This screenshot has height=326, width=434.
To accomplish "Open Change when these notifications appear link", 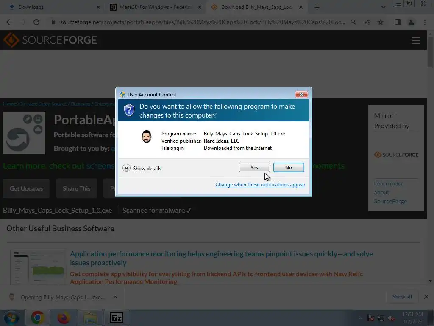I will 260,185.
